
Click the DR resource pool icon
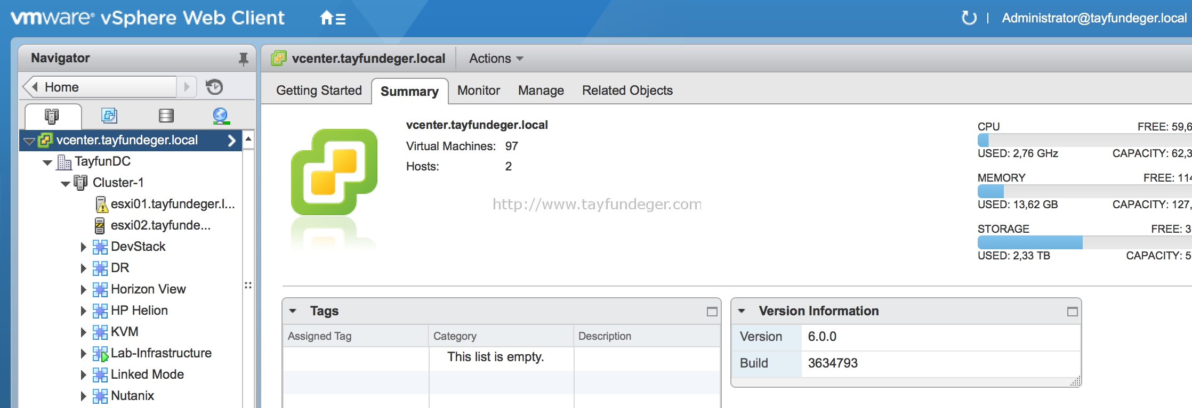tap(100, 268)
